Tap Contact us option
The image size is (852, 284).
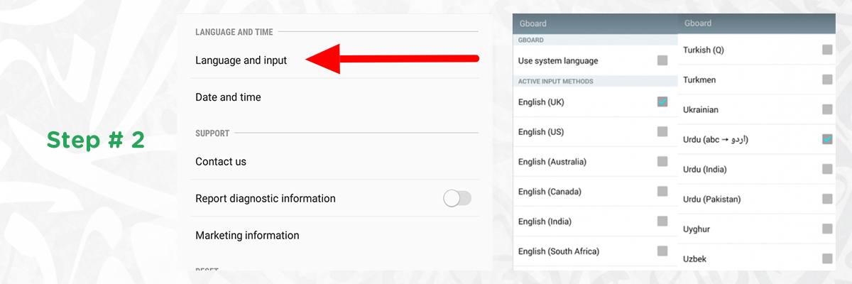[221, 162]
